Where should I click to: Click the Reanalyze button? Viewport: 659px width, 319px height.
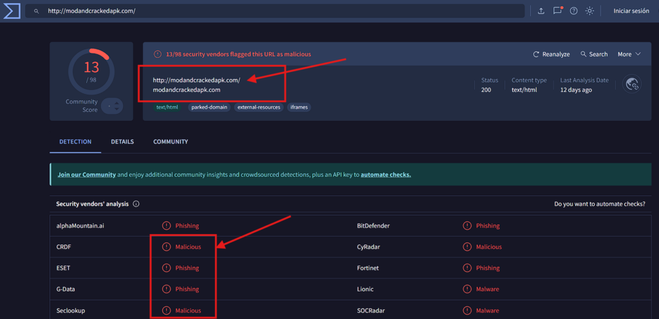[552, 54]
